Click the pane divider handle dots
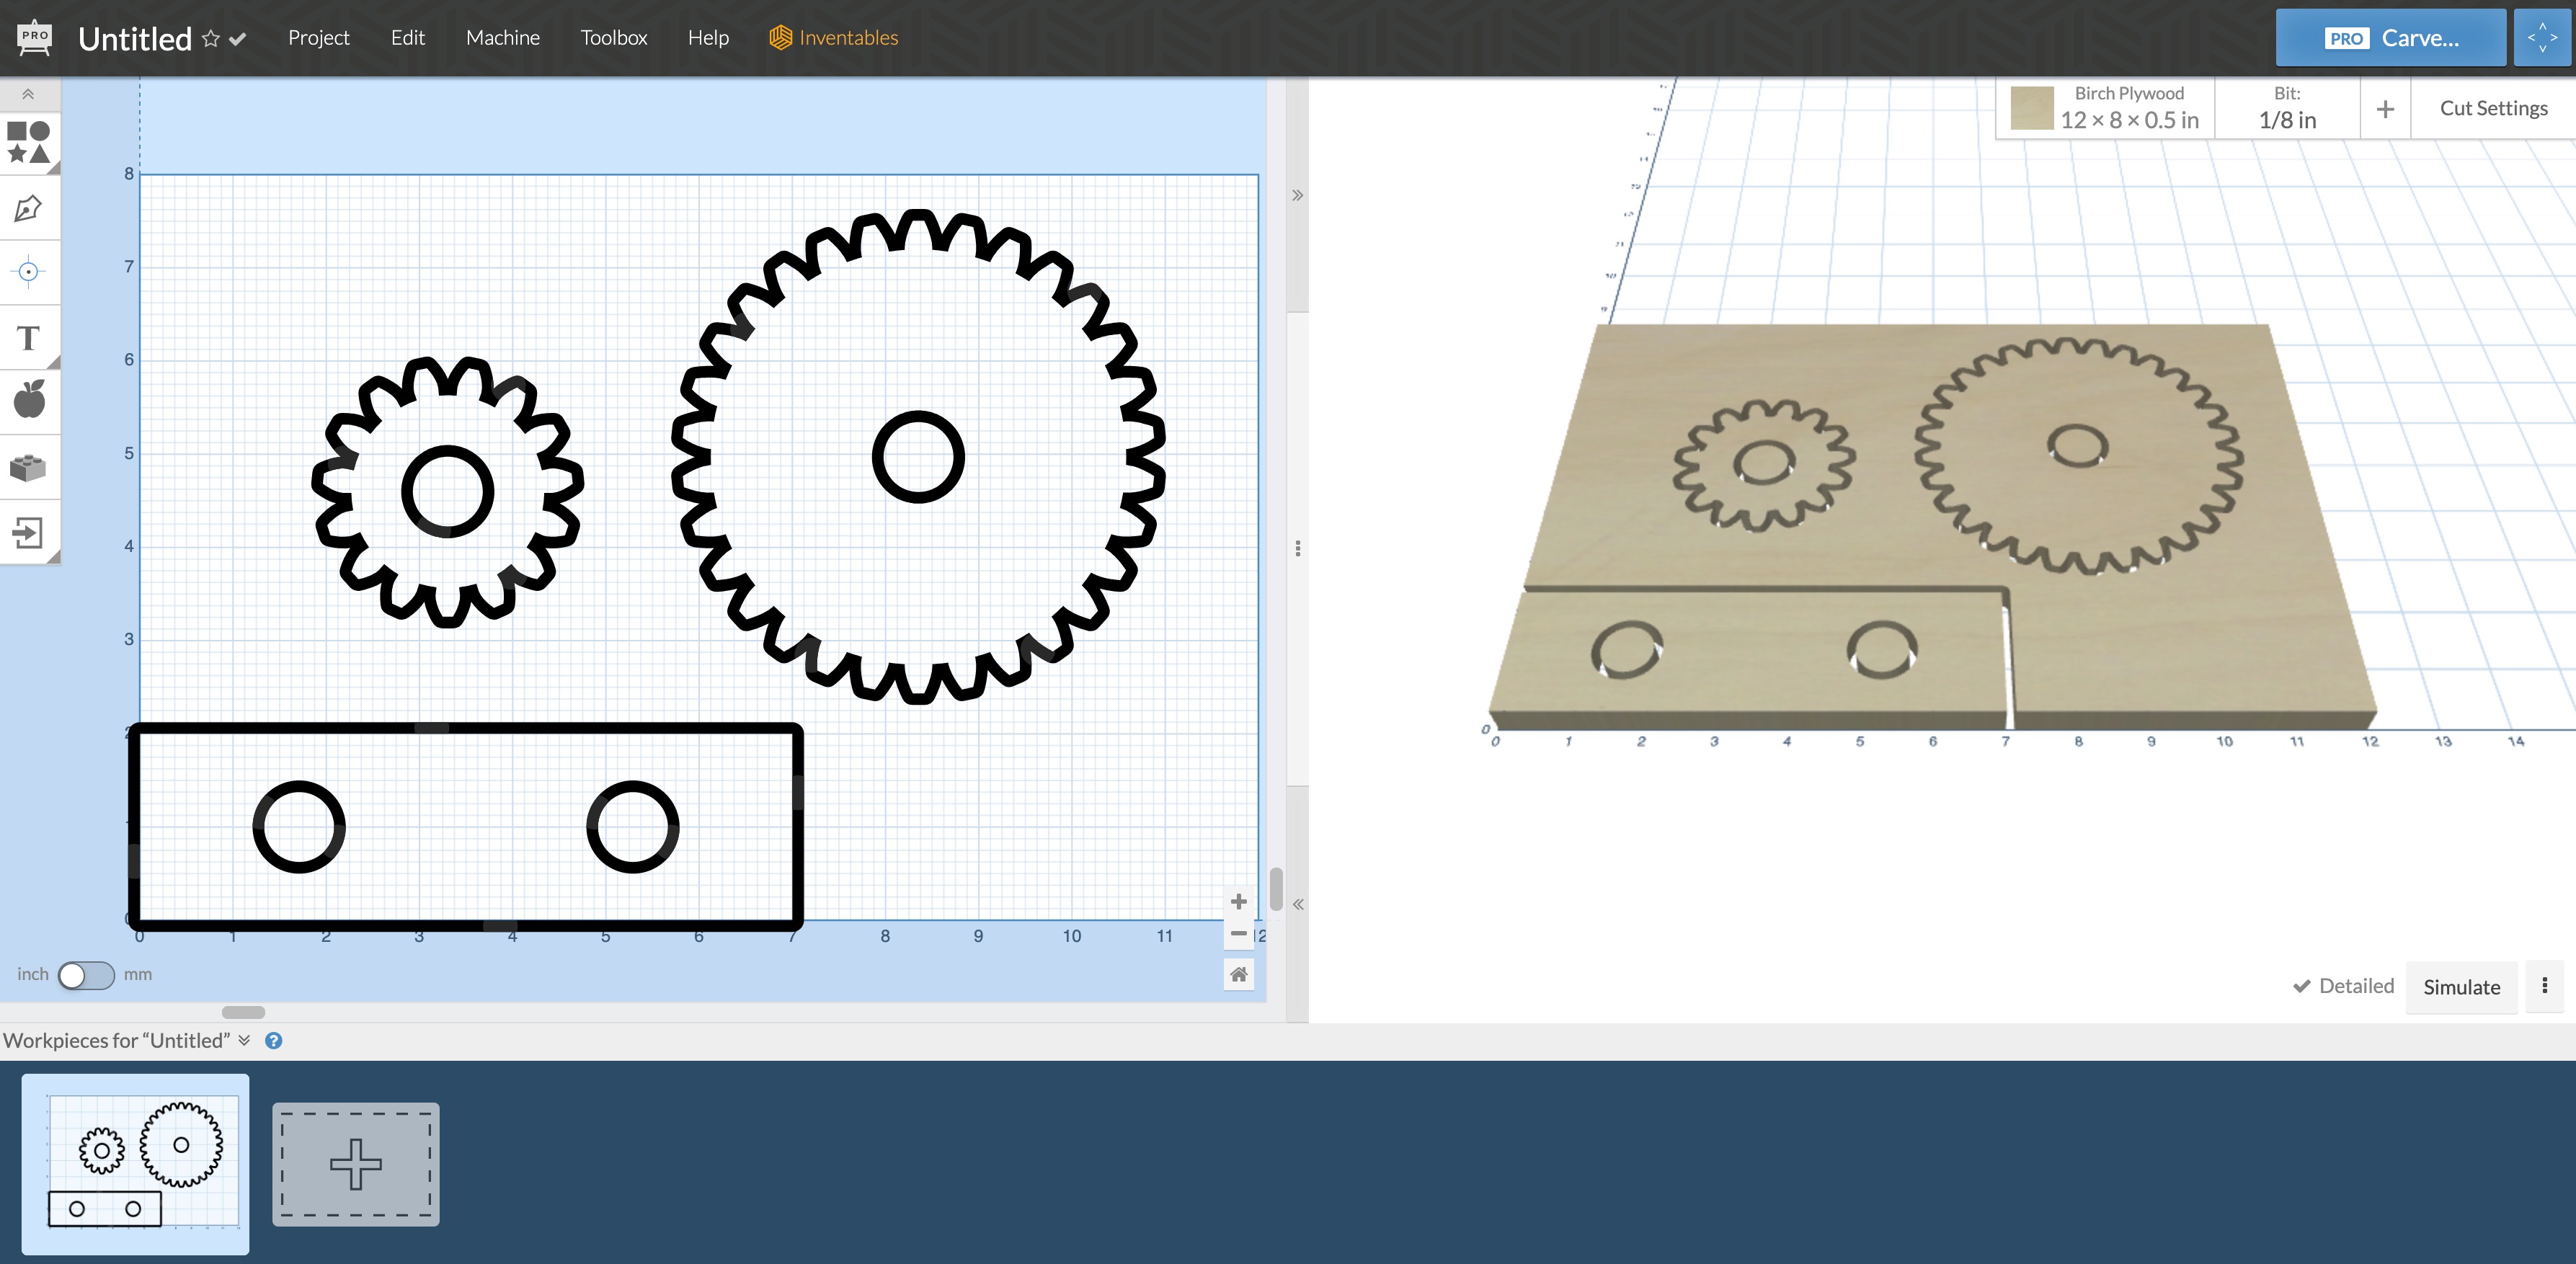 tap(1297, 548)
